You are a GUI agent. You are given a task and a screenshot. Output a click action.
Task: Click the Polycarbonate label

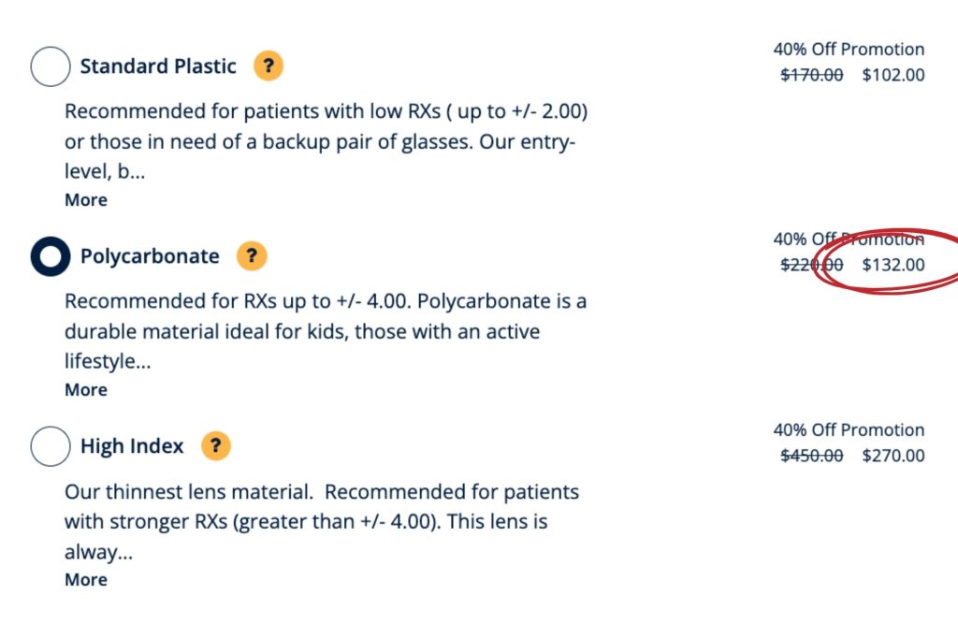[149, 255]
